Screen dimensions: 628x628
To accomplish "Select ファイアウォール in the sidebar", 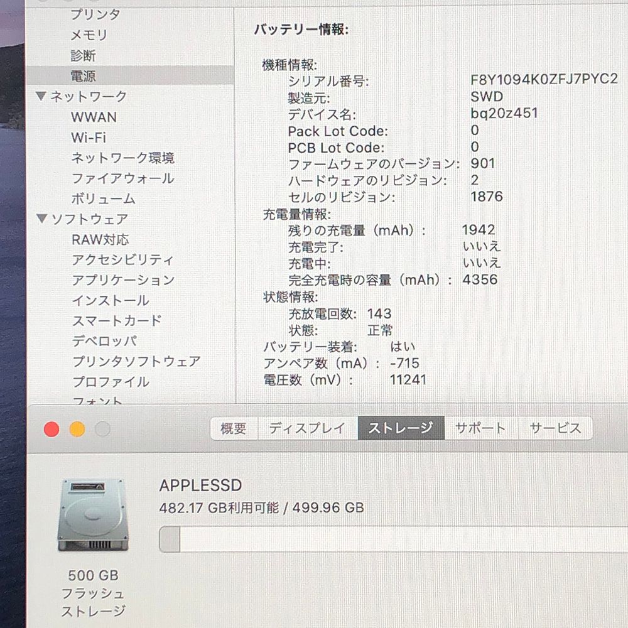I will (122, 178).
